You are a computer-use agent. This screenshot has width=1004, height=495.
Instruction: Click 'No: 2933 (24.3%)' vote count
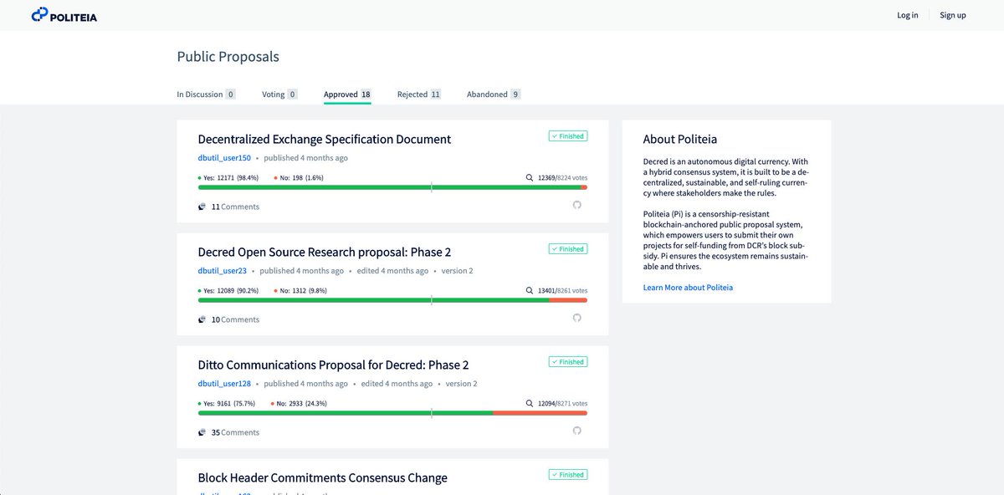pyautogui.click(x=300, y=404)
